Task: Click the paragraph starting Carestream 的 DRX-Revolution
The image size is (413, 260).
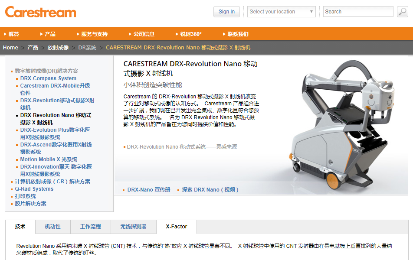Action: [x=191, y=110]
